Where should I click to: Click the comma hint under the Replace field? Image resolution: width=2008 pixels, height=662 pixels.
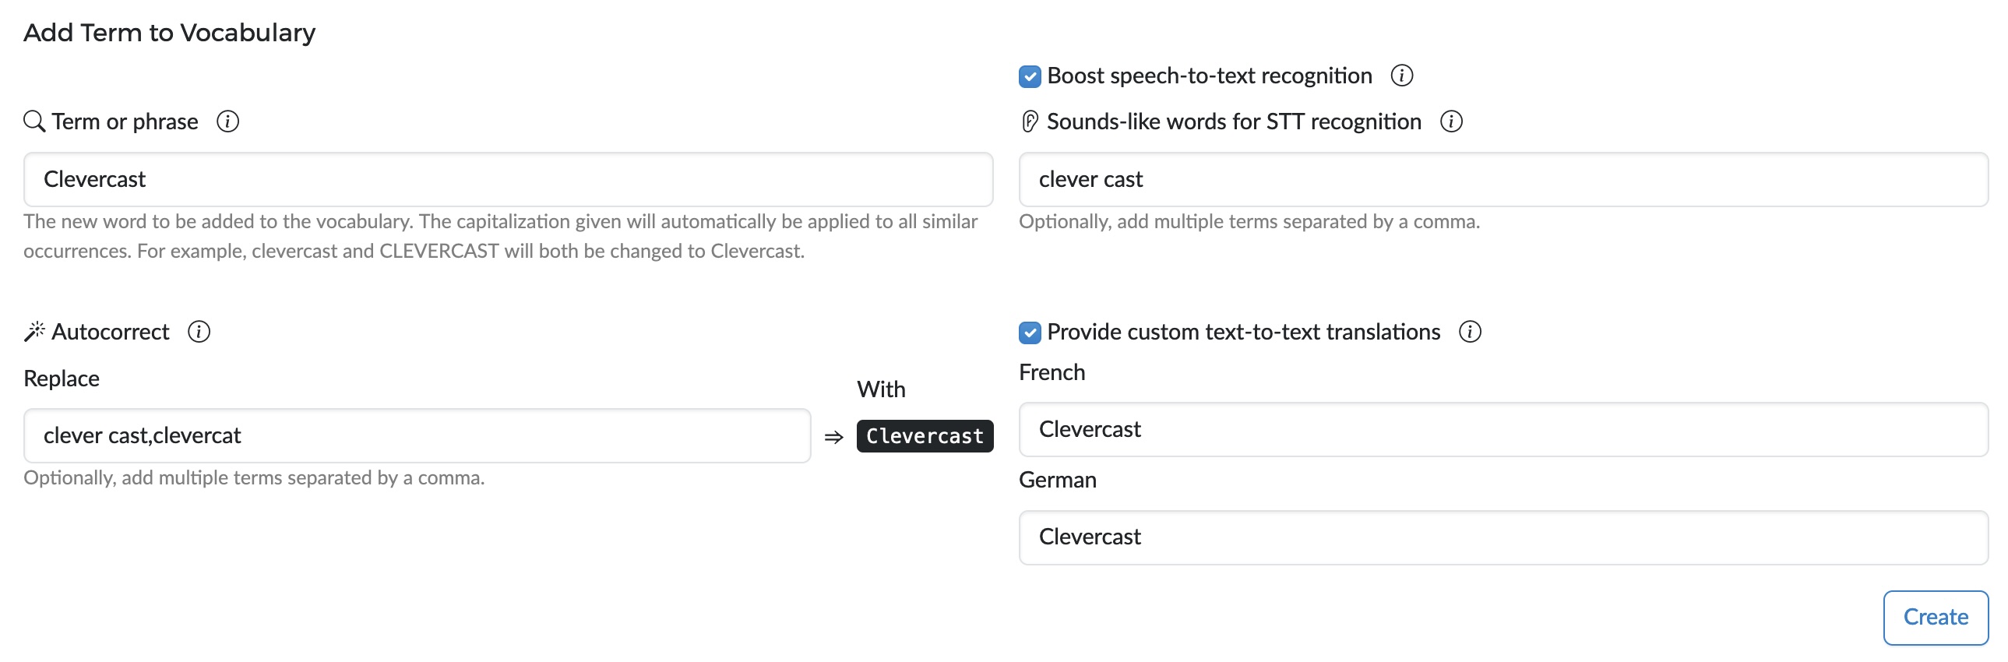coord(254,478)
